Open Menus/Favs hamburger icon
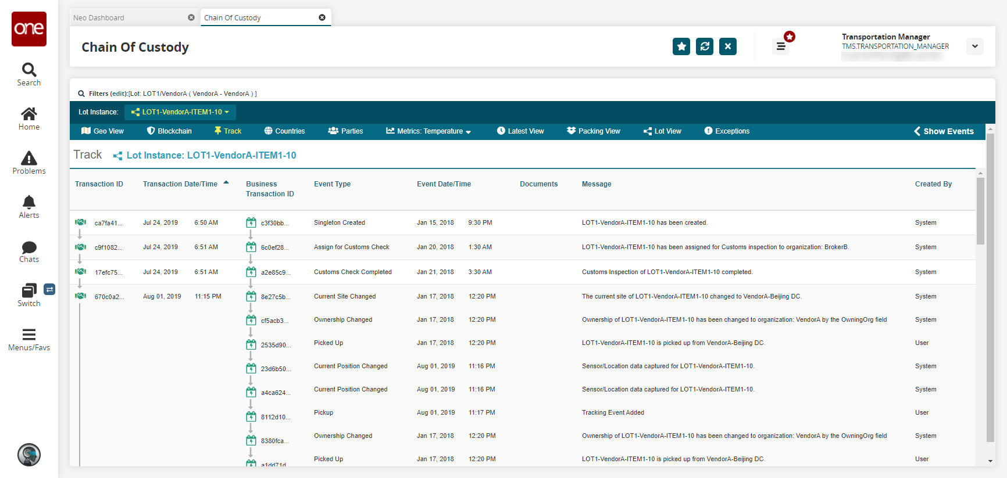Screen dimensions: 1007x478 coord(29,335)
